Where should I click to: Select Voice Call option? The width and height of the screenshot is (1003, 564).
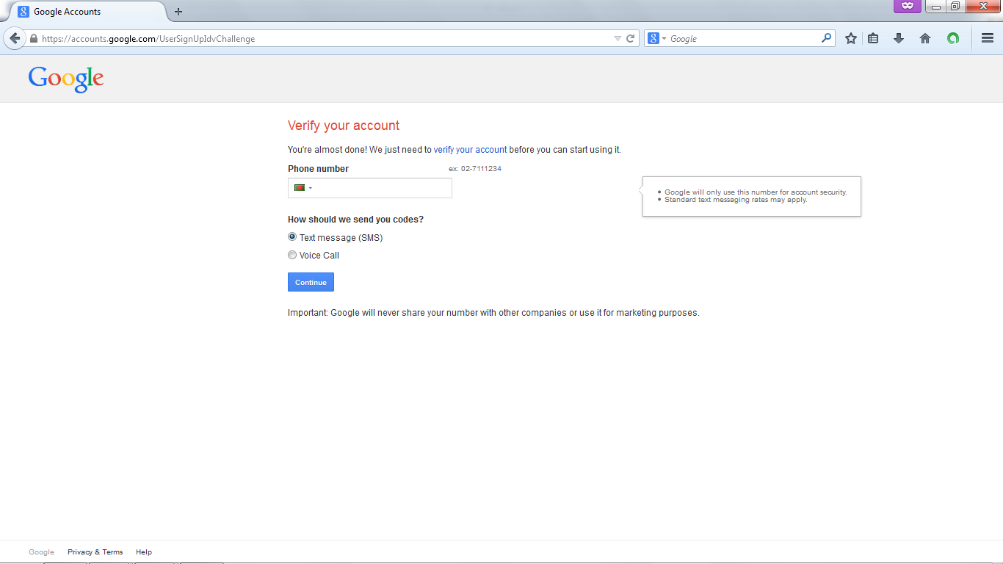[x=292, y=255]
